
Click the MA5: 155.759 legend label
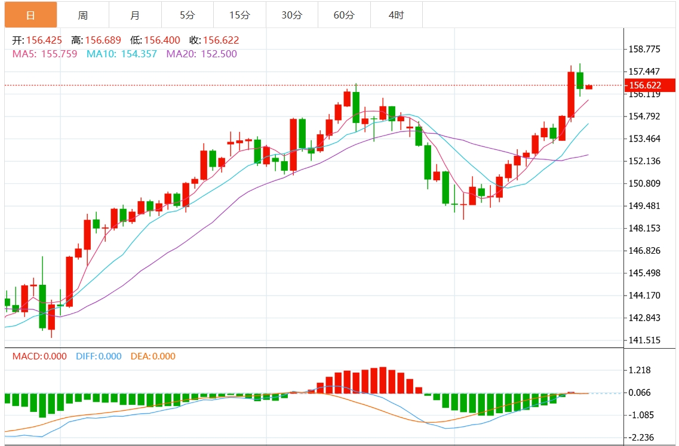[45, 54]
